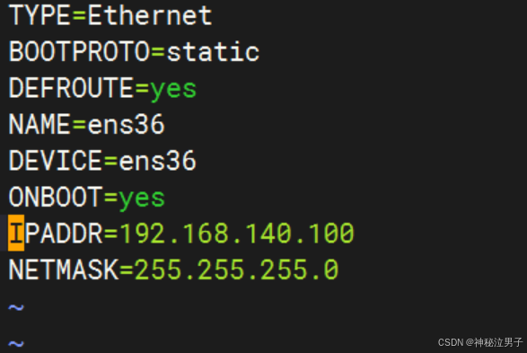Click the second tilde empty-line marker
Image resolution: width=527 pixels, height=353 pixels.
[x=16, y=343]
